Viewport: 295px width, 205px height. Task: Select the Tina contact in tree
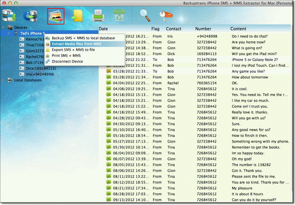point(35,45)
